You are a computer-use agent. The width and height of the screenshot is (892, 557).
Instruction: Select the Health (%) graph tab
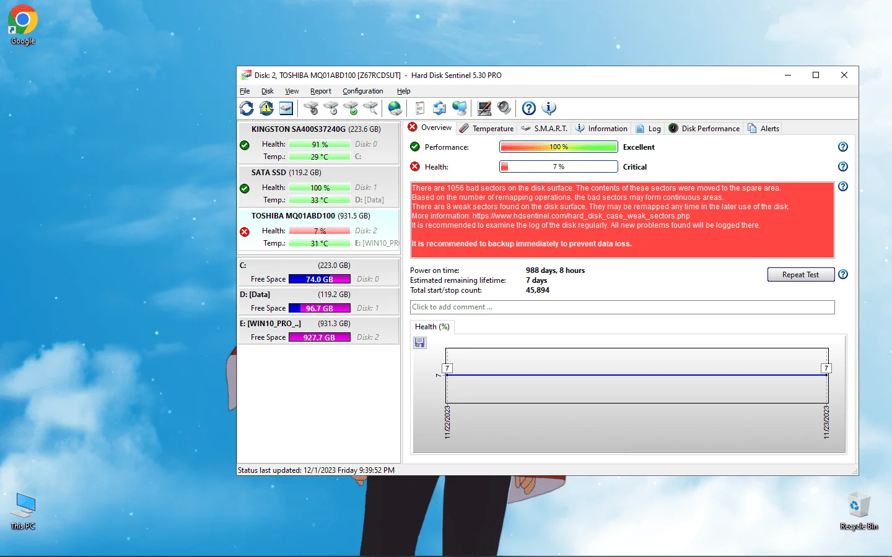coord(432,327)
